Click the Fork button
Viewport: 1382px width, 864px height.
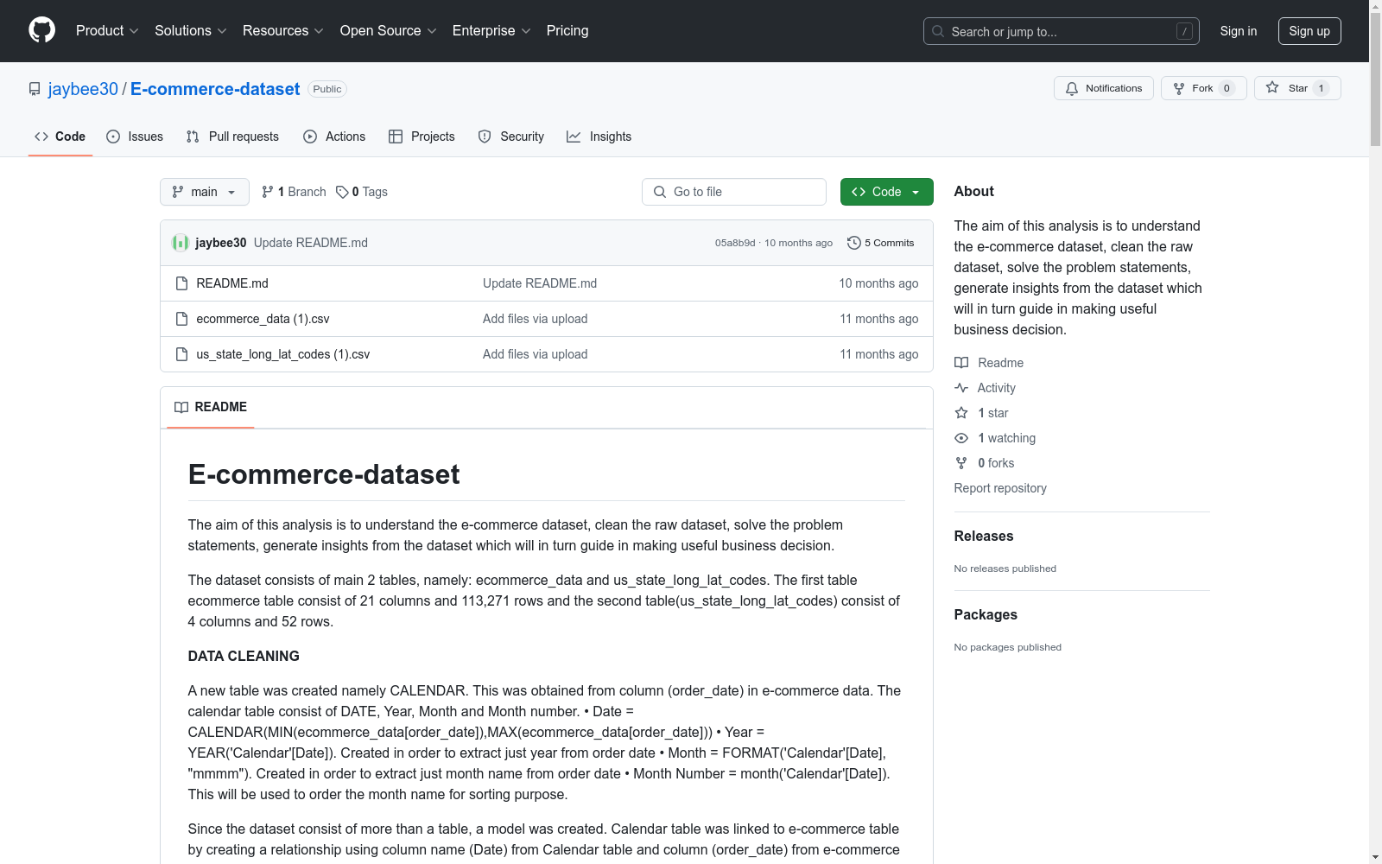(1204, 88)
